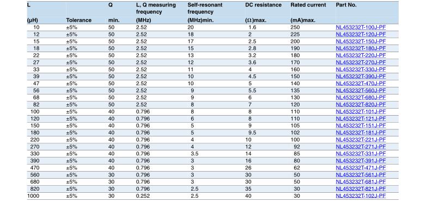Follow the NL453232T-560J-PF link
427x202 pixels.
click(361, 90)
